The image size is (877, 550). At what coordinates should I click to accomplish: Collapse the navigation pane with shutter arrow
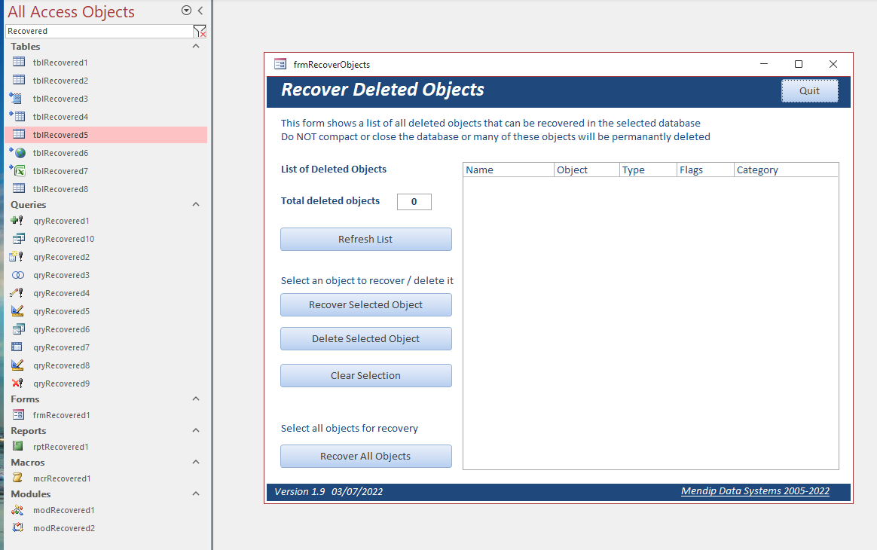[x=200, y=10]
